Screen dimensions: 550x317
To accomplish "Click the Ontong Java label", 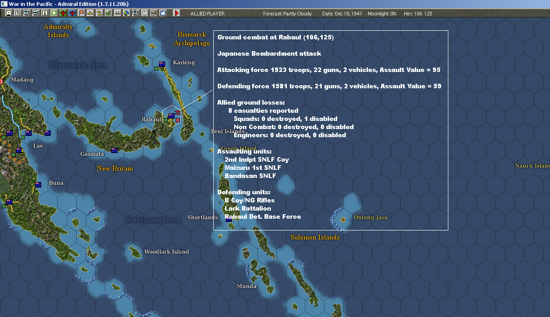I will click(371, 217).
